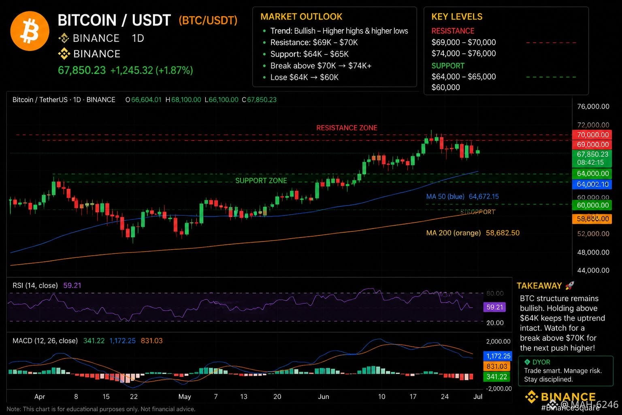
Task: Click the orange (BTC/USDT) ticker label
Action: point(208,20)
